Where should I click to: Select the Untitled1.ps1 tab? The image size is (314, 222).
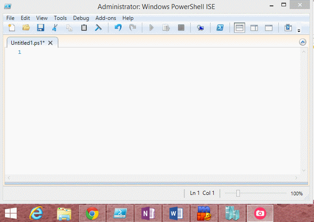point(28,43)
